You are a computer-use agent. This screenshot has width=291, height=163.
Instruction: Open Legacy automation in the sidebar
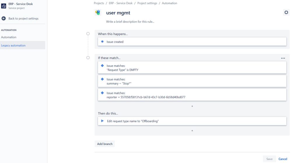click(x=23, y=45)
